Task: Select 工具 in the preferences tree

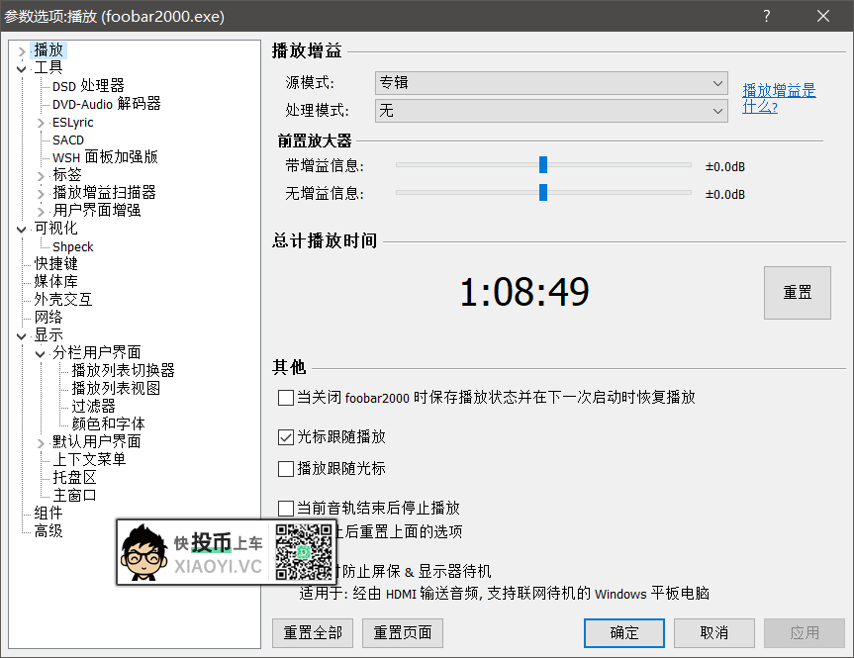Action: pos(48,67)
